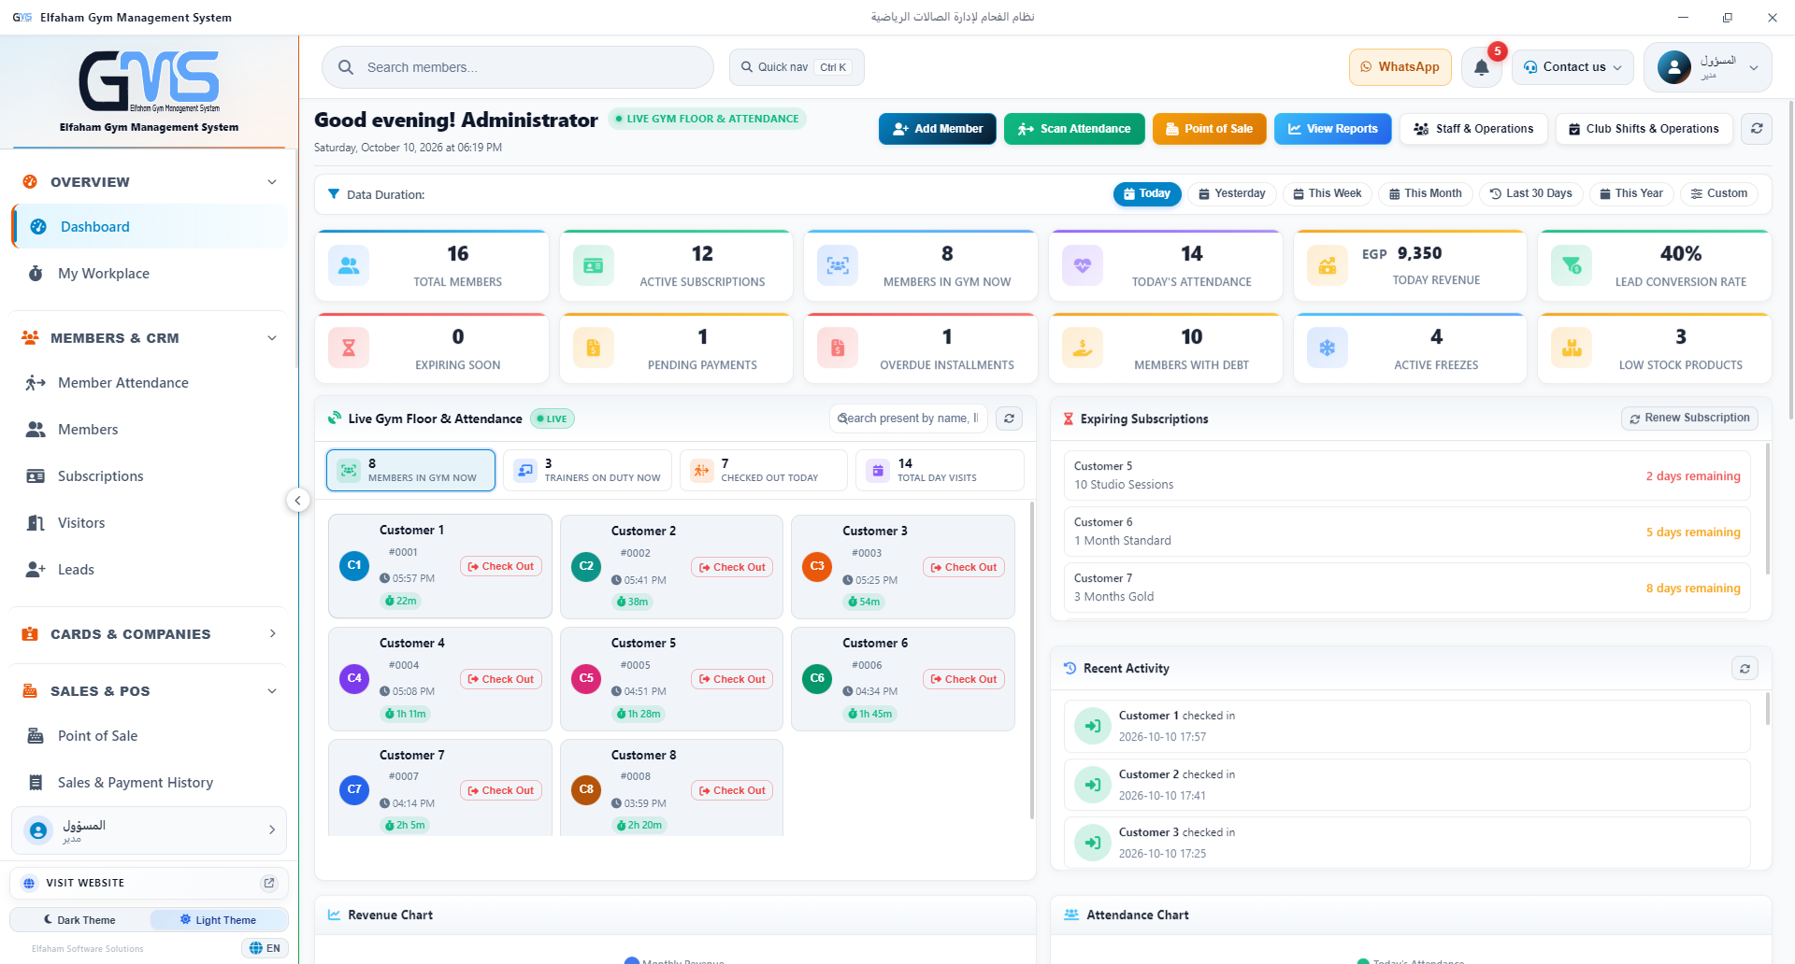
Task: Click the Low Stock Products icon
Action: coord(1572,348)
